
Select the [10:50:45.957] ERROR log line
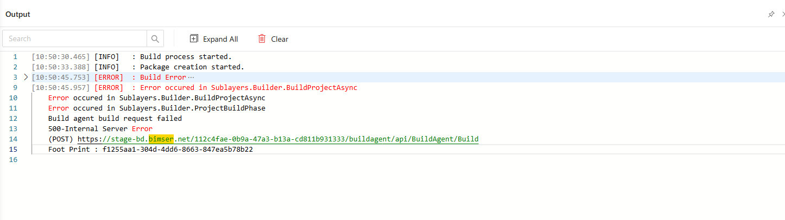(x=194, y=87)
